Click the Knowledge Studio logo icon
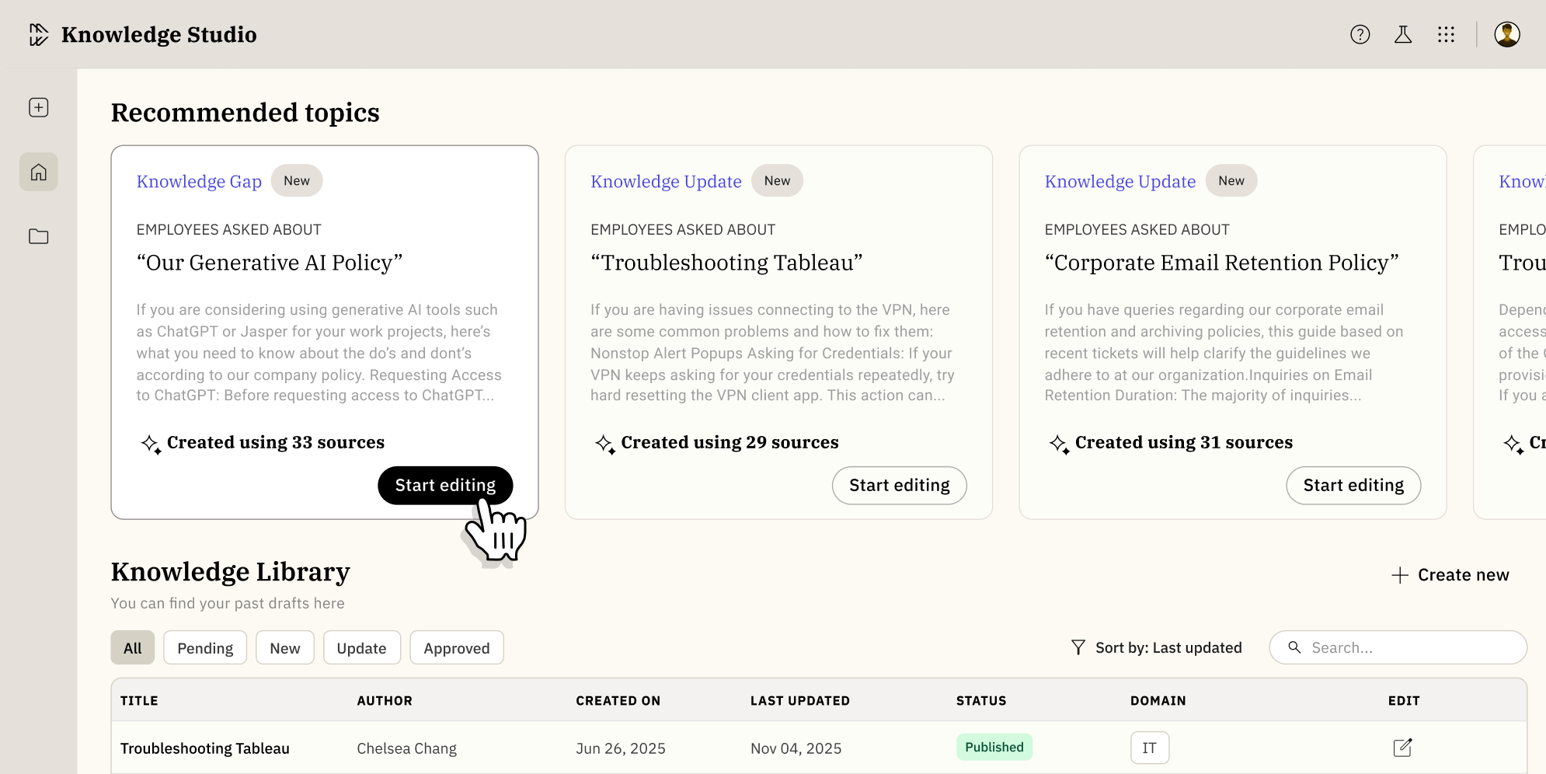This screenshot has width=1546, height=774. 37,34
